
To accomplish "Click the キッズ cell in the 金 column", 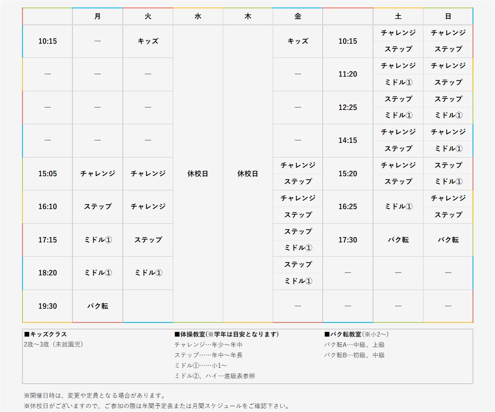I will [x=297, y=41].
